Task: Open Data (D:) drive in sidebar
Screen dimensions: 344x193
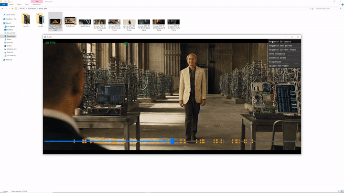Action: click(9, 52)
